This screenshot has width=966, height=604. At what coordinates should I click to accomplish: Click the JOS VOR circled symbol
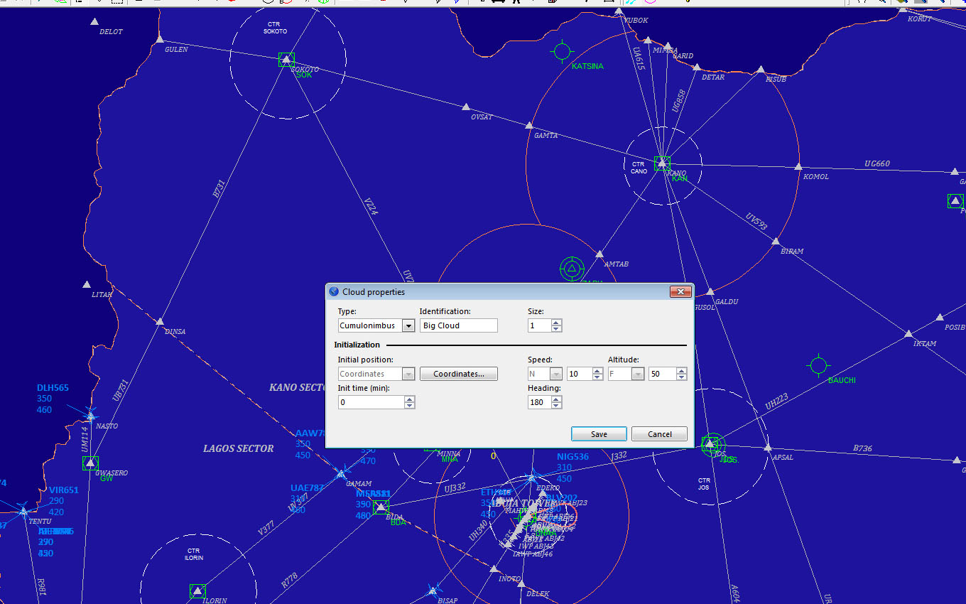pos(712,445)
